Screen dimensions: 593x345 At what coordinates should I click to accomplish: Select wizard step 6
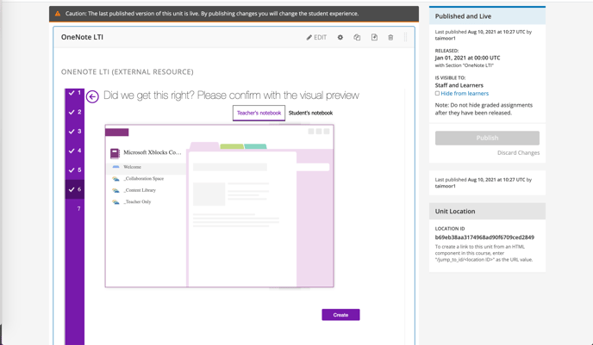click(x=75, y=189)
